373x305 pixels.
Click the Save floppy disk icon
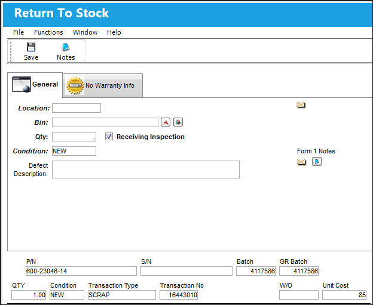[x=31, y=47]
